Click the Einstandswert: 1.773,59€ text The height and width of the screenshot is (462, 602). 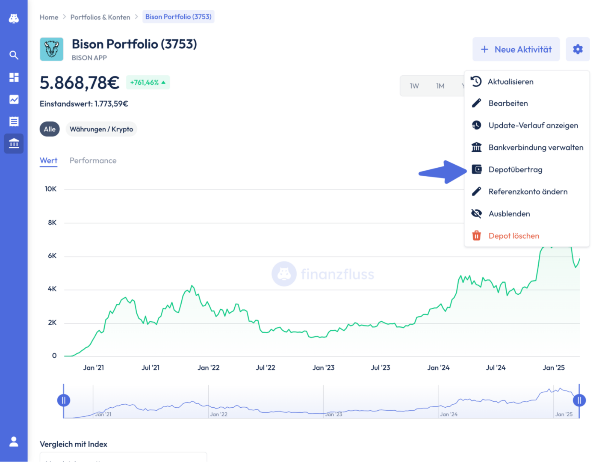[84, 104]
